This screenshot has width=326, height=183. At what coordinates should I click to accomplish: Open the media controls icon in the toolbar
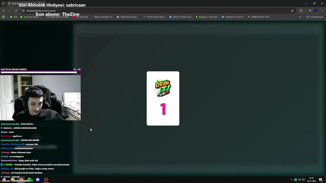point(310,11)
